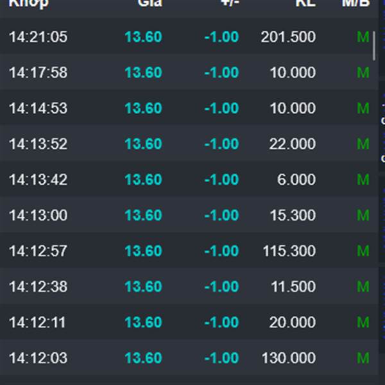The image size is (385, 385).
Task: Click the 14:14:53 trade row
Action: 189,108
